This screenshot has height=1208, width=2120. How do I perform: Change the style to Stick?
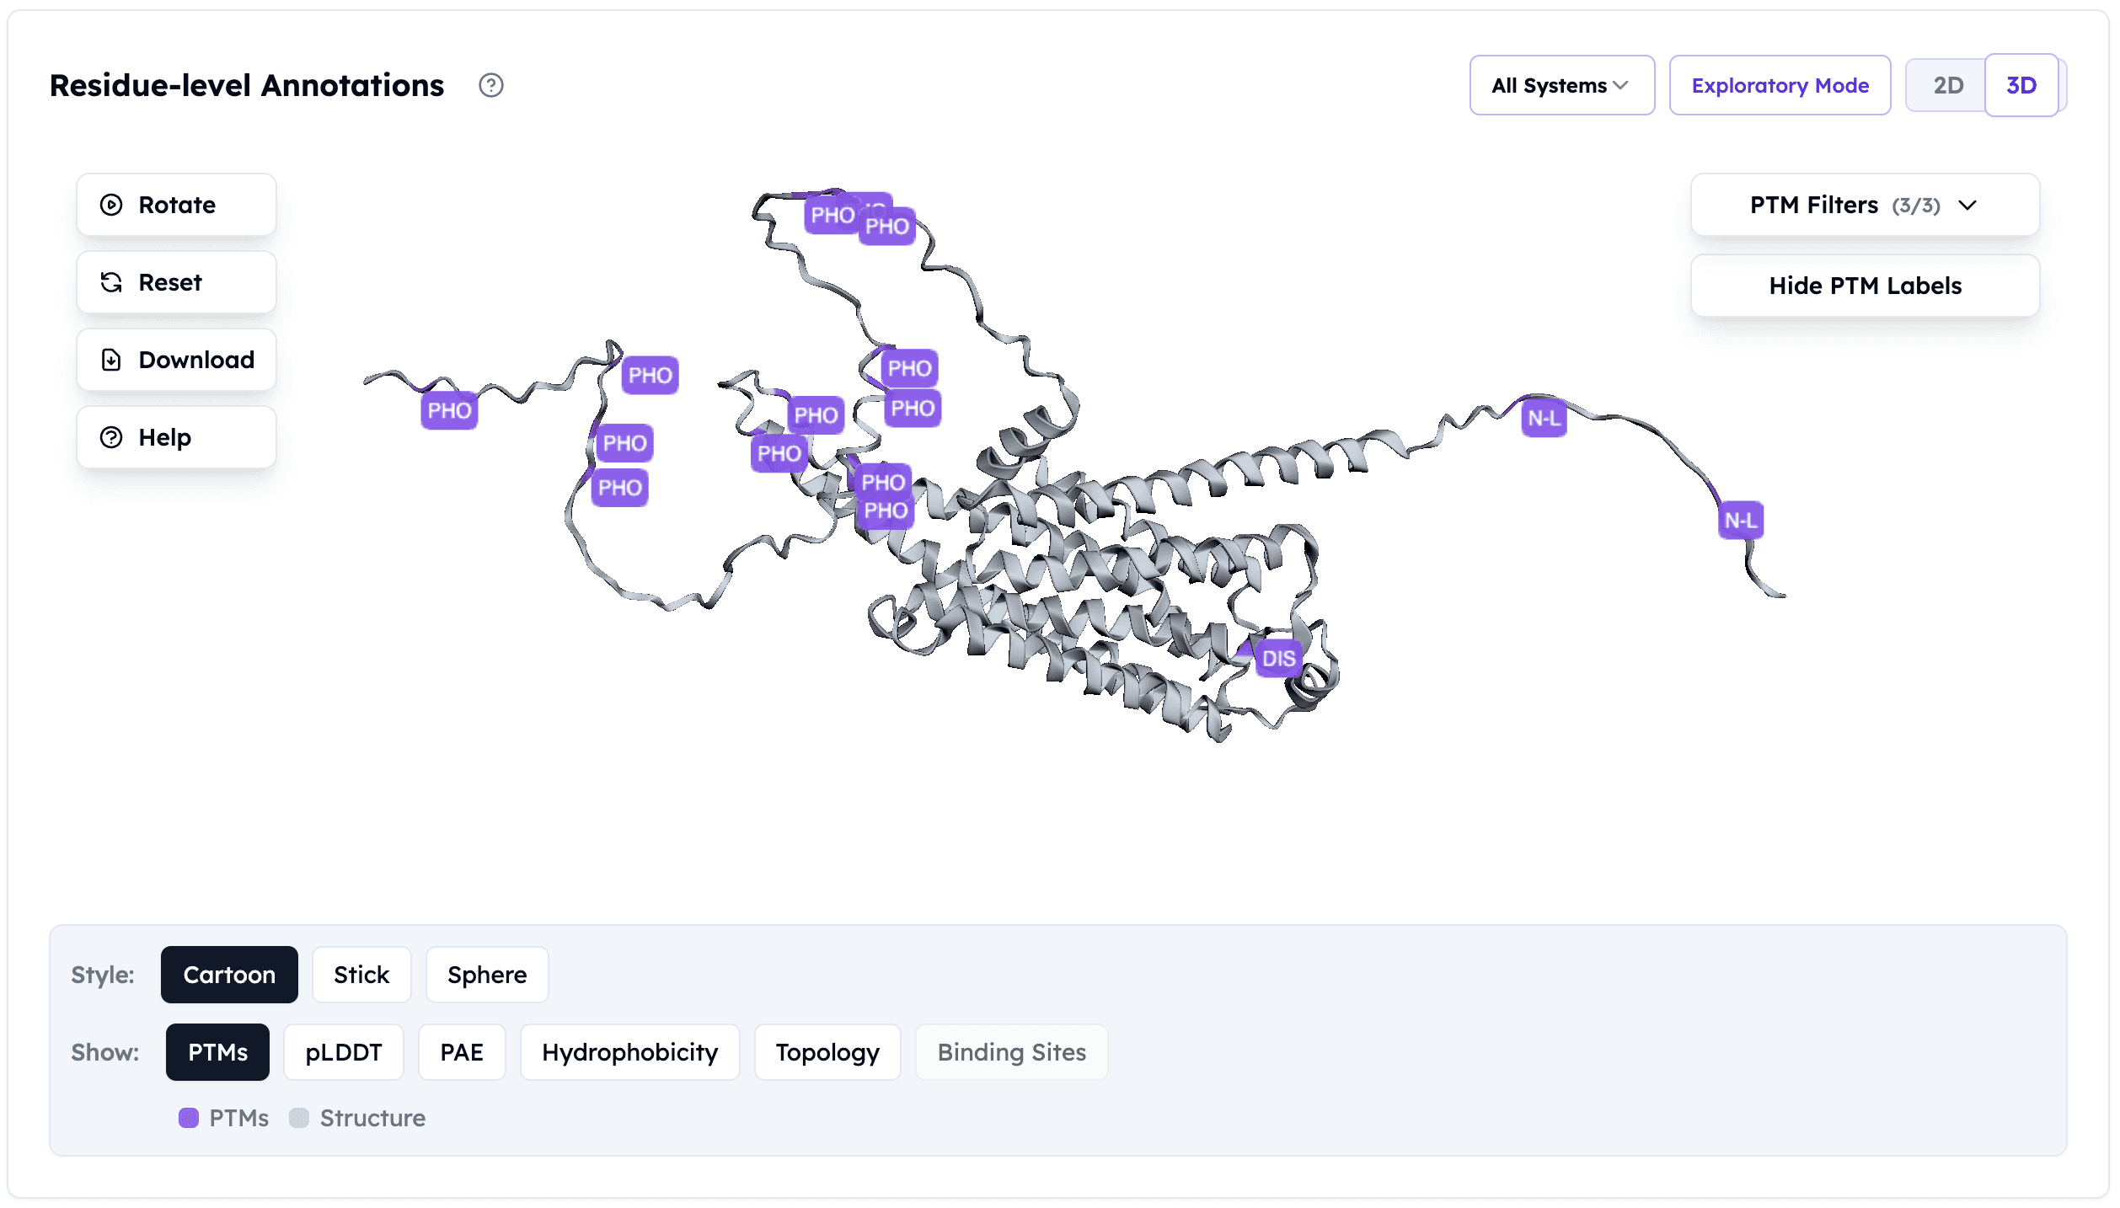click(x=361, y=975)
